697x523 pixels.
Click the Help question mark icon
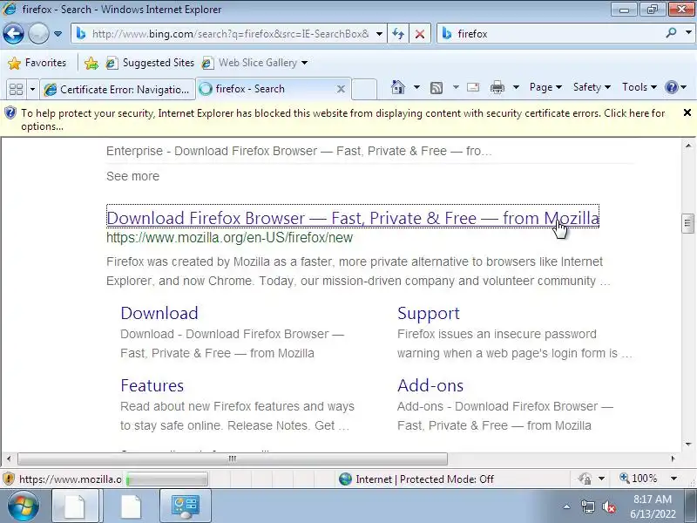(x=671, y=87)
